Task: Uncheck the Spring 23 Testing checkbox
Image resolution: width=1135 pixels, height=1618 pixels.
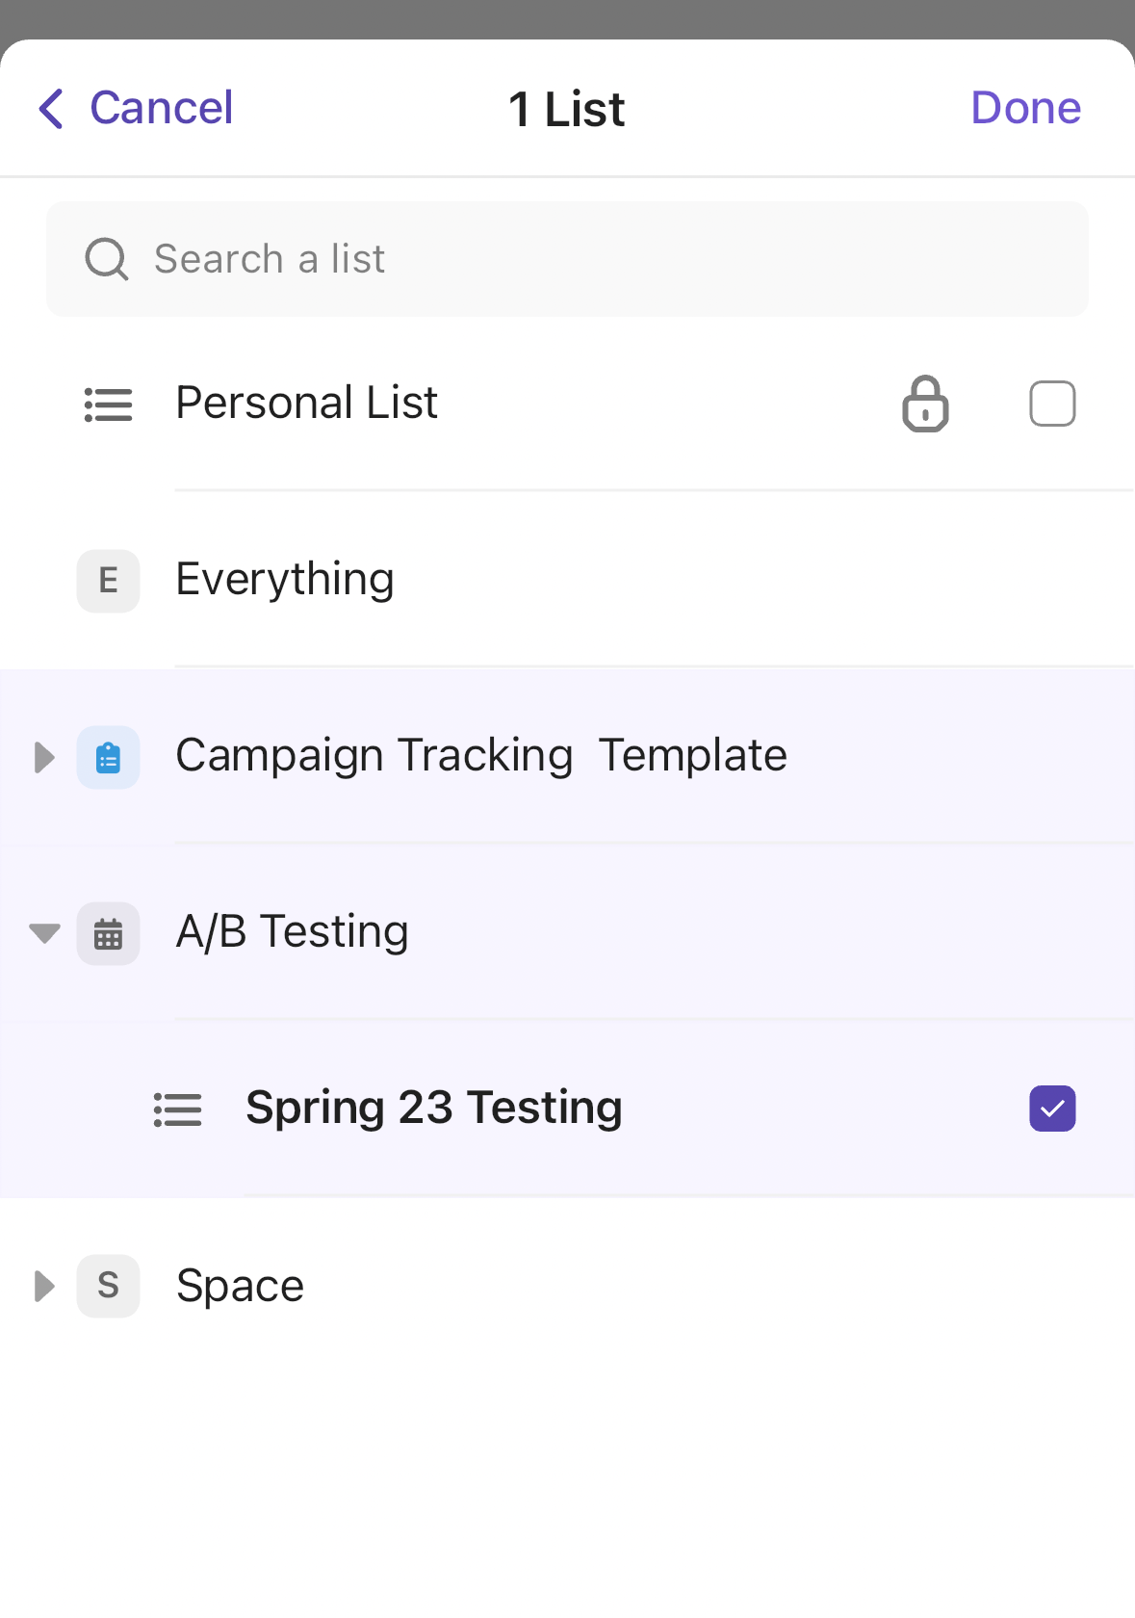Action: point(1052,1109)
